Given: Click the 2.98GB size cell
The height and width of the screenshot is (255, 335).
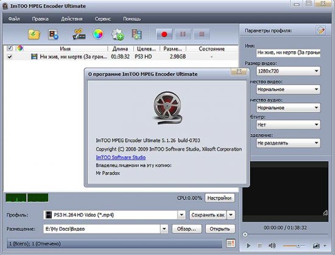Looking at the screenshot, I should [x=178, y=57].
